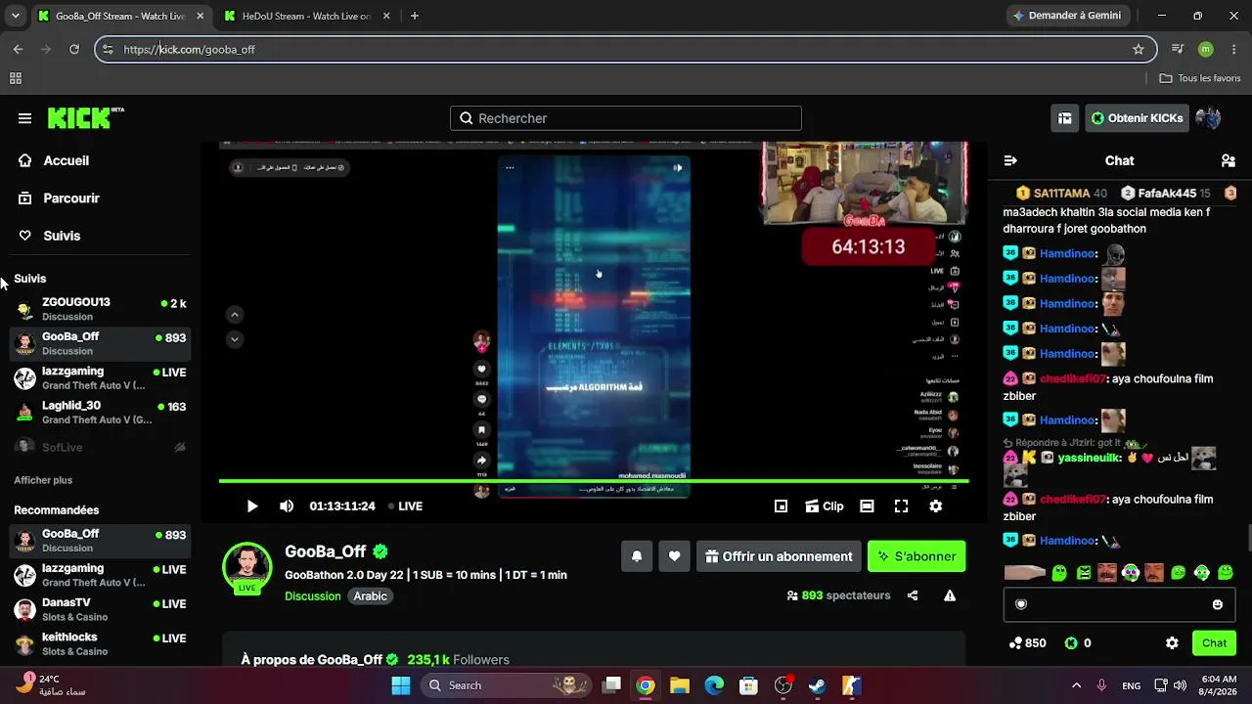Open Microsoft Edge from the taskbar
Image resolution: width=1252 pixels, height=704 pixels.
[x=714, y=685]
